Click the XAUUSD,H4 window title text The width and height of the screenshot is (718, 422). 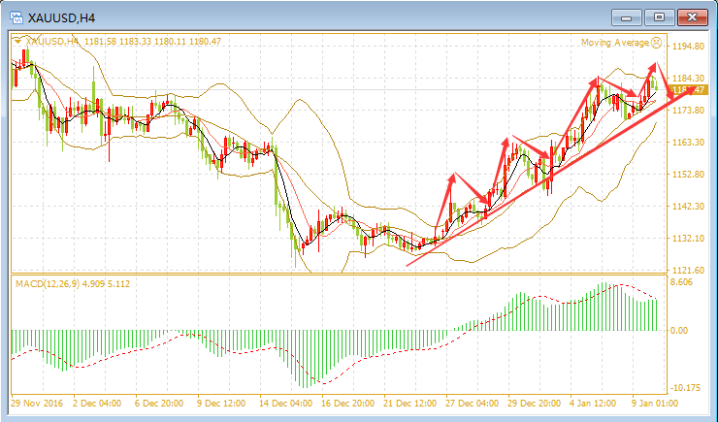pos(61,18)
